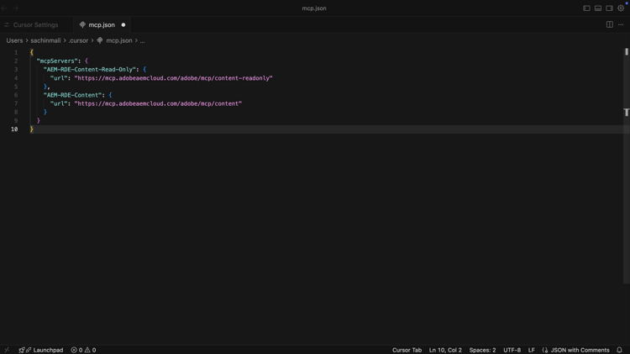Open the .cursor breadcrumb folder

[78, 40]
